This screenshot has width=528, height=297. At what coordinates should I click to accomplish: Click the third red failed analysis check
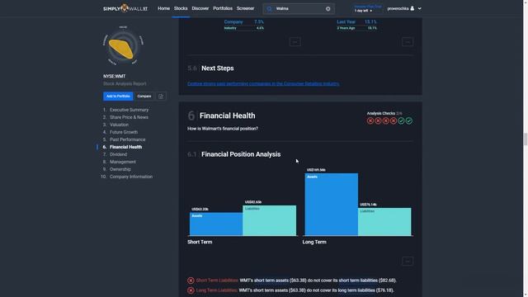click(386, 120)
